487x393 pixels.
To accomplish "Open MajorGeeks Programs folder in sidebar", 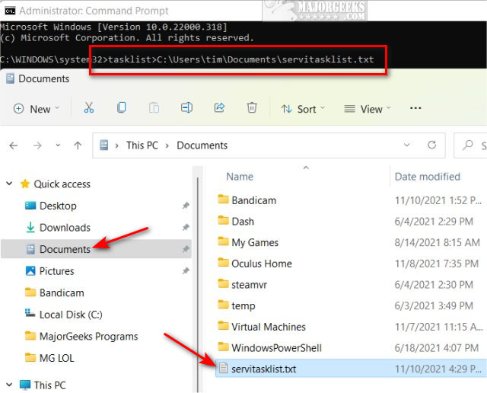I will [x=89, y=336].
